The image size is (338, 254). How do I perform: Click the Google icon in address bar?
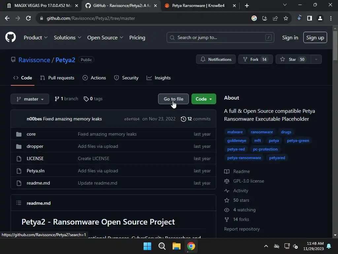pyautogui.click(x=254, y=19)
